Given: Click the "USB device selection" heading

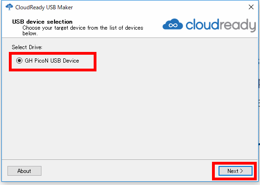Looking at the screenshot, I should [x=42, y=22].
